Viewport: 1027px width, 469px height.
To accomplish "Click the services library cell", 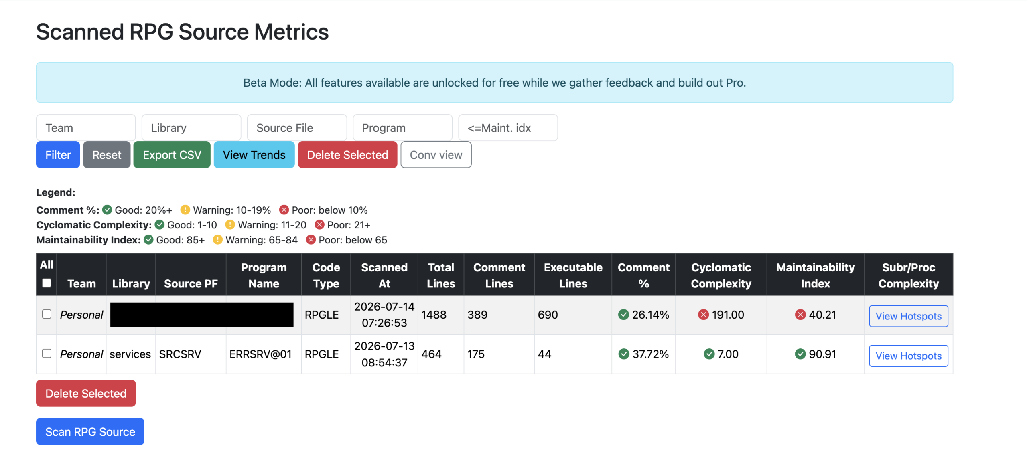I will (130, 354).
